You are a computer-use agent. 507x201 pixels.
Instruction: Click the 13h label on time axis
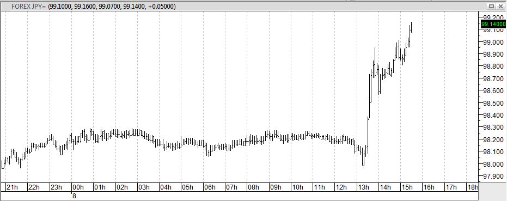point(364,187)
